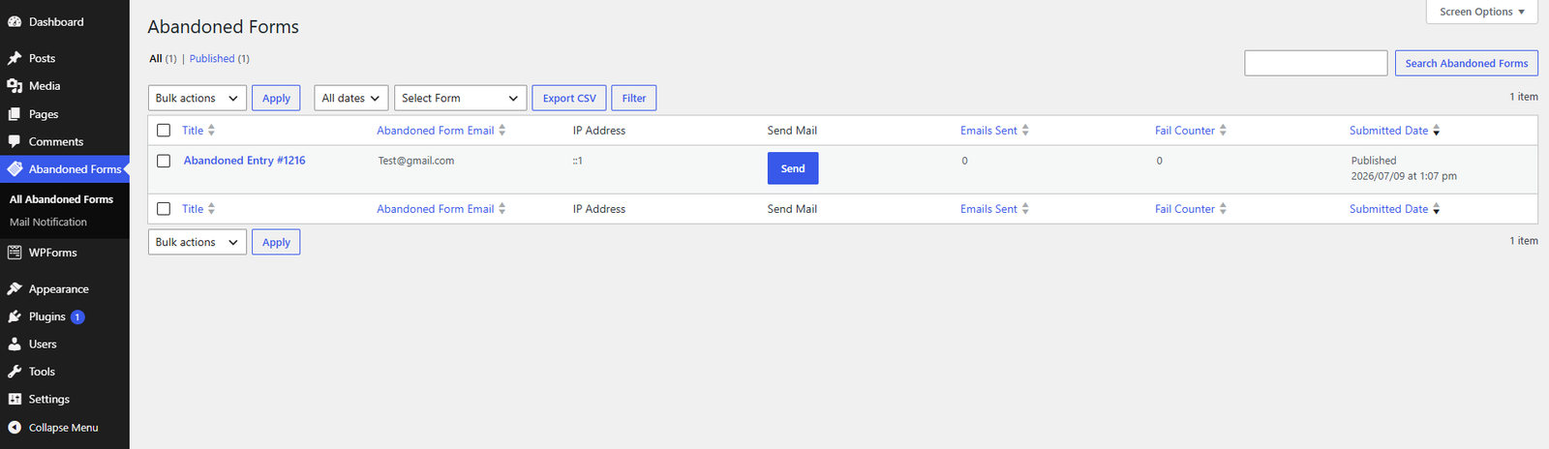This screenshot has height=449, width=1549.
Task: Open the top Bulk actions dropdown
Action: [x=197, y=98]
